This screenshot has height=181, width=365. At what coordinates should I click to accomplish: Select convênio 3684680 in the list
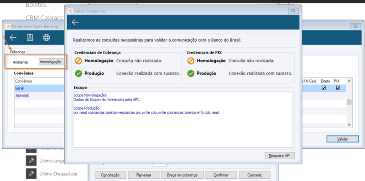[39, 96]
